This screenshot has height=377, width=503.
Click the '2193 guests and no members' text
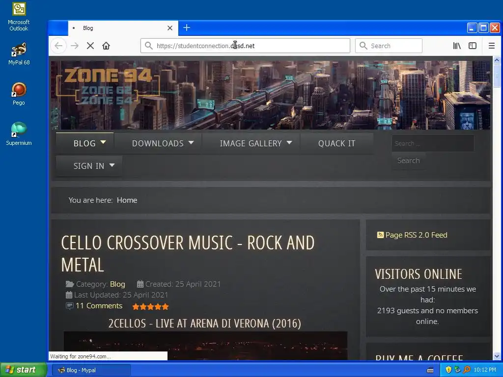coord(427,311)
